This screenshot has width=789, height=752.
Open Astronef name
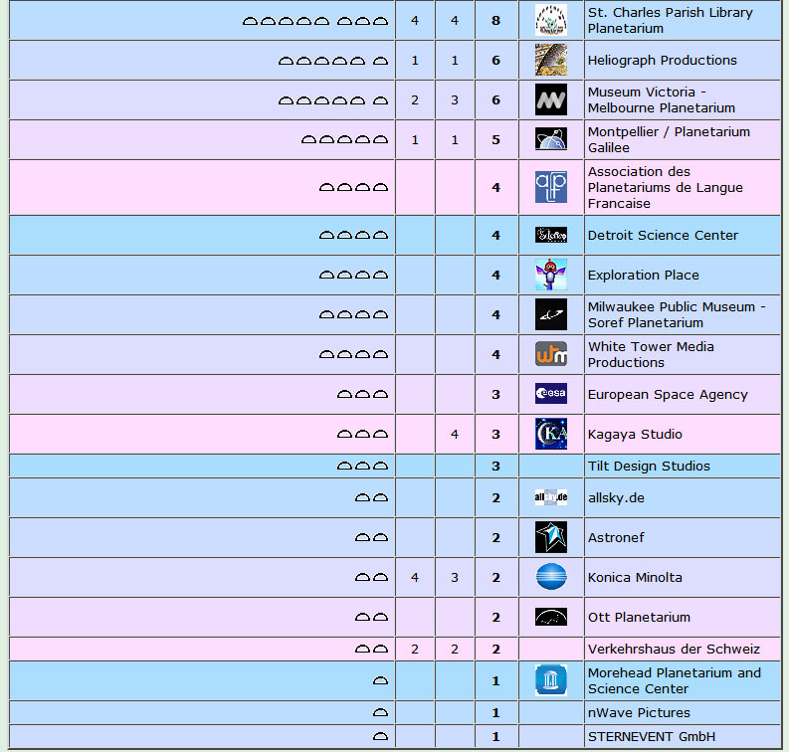pyautogui.click(x=616, y=537)
